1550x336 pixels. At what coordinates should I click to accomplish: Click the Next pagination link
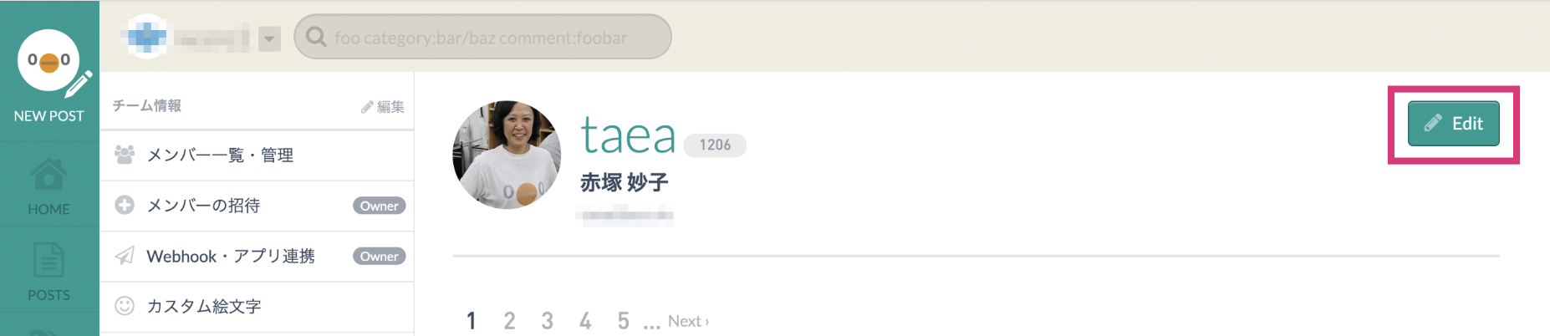688,321
